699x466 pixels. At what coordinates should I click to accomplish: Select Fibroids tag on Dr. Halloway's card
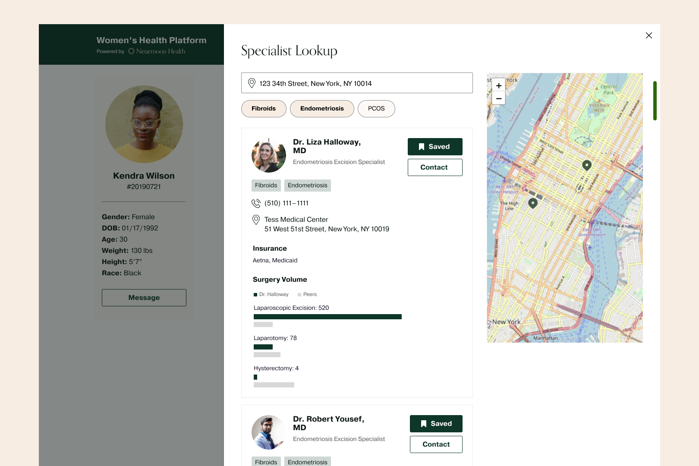pos(266,186)
